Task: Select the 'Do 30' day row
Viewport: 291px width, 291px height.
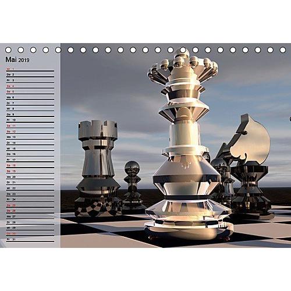Action: click(30, 234)
